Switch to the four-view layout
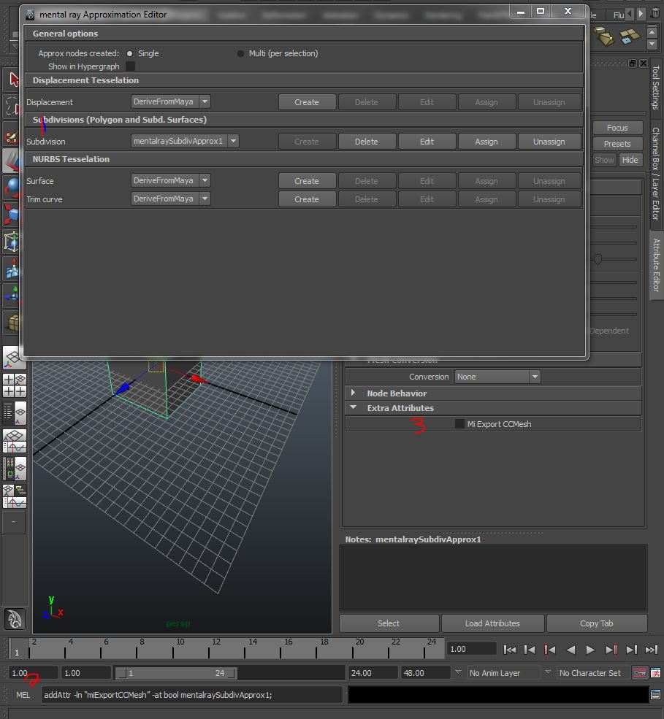This screenshot has height=719, width=664. click(14, 385)
